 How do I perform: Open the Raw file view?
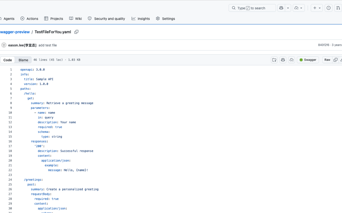point(327,60)
